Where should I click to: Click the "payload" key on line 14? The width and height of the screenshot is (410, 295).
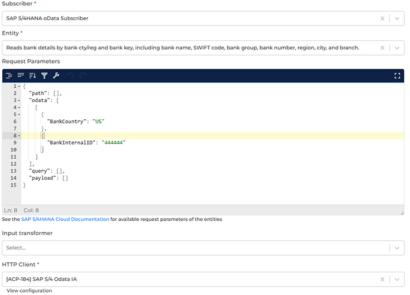[x=42, y=178]
